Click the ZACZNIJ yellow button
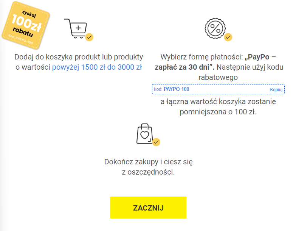 pyautogui.click(x=148, y=208)
